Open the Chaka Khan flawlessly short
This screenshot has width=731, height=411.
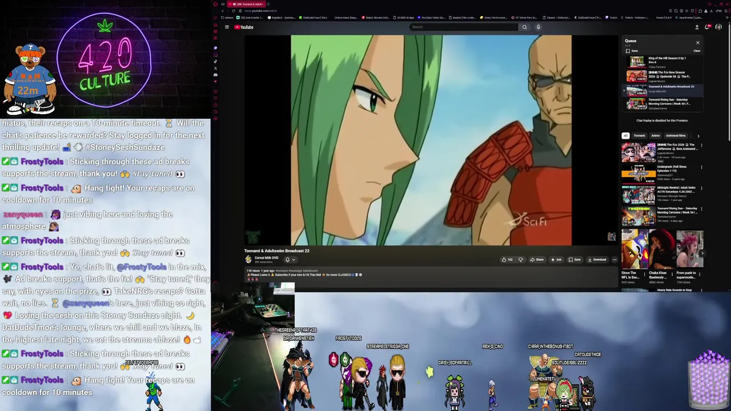coord(662,250)
